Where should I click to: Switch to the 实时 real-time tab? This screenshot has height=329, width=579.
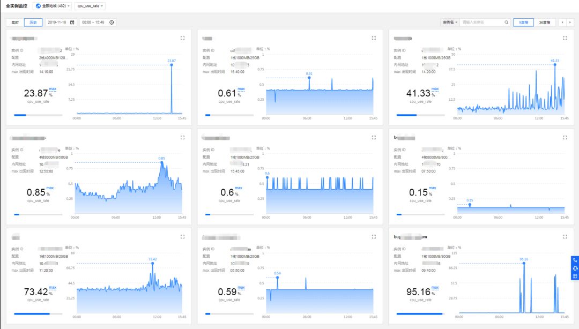click(15, 22)
